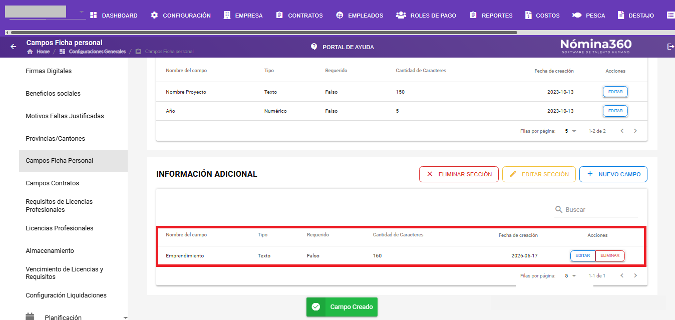Open the Roles de Pago menu
The image size is (675, 320).
coord(426,16)
